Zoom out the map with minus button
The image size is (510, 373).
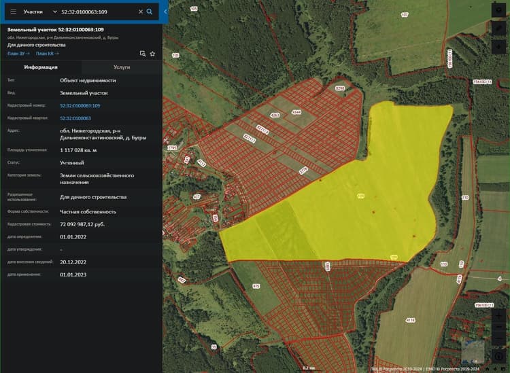498,327
